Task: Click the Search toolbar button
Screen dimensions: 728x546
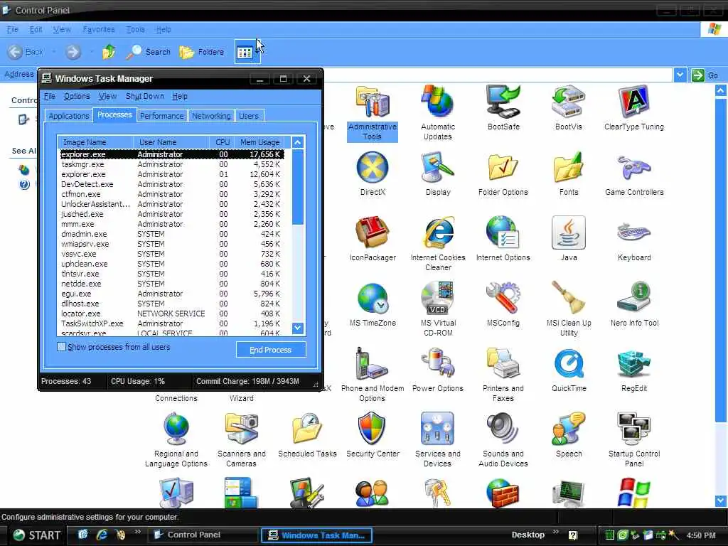Action: [148, 52]
